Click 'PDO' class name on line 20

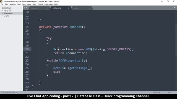tap(88, 49)
